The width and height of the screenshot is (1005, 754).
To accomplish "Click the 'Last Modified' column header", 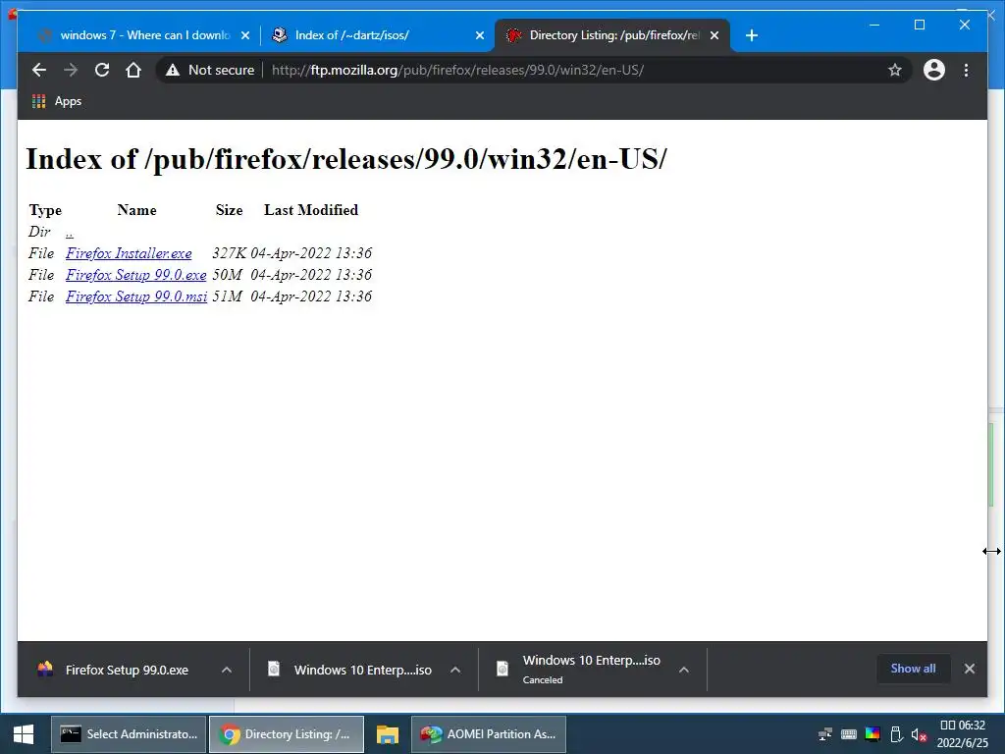I will (311, 210).
